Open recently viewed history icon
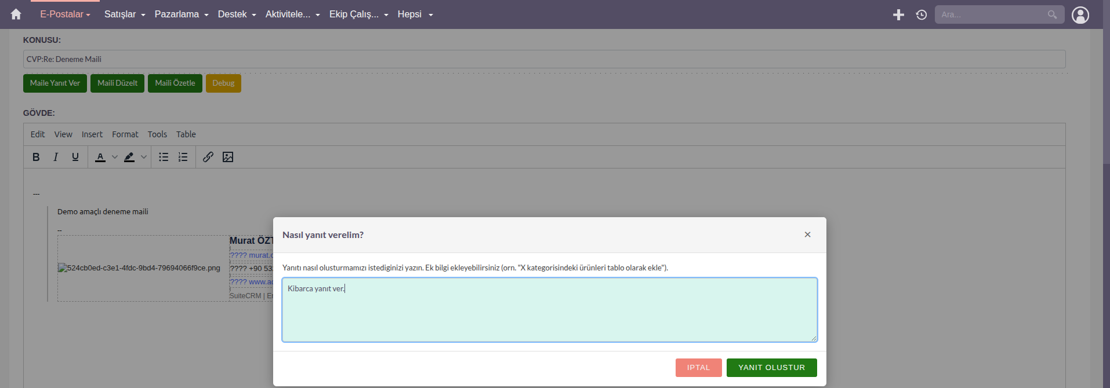Screen dimensions: 1110x388 coord(922,14)
